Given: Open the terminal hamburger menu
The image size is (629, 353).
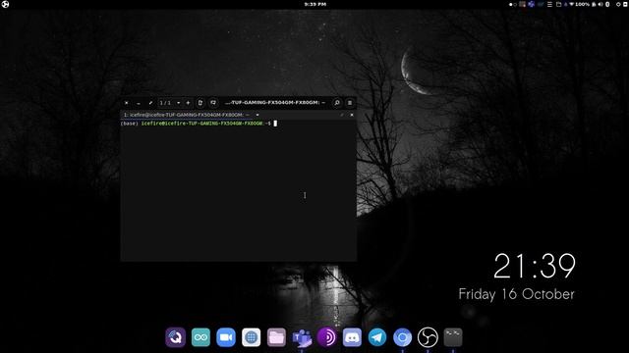Looking at the screenshot, I should [x=350, y=103].
